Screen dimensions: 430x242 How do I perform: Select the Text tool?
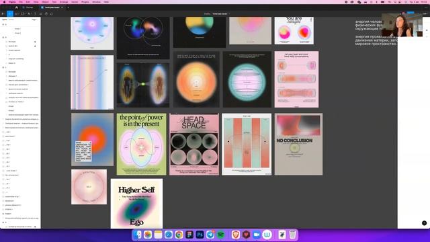click(x=35, y=13)
